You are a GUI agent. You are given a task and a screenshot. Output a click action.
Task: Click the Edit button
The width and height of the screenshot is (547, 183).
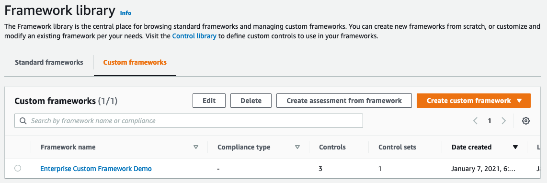(x=209, y=101)
